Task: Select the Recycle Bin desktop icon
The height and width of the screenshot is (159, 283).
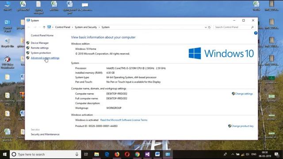Action: 8,43
